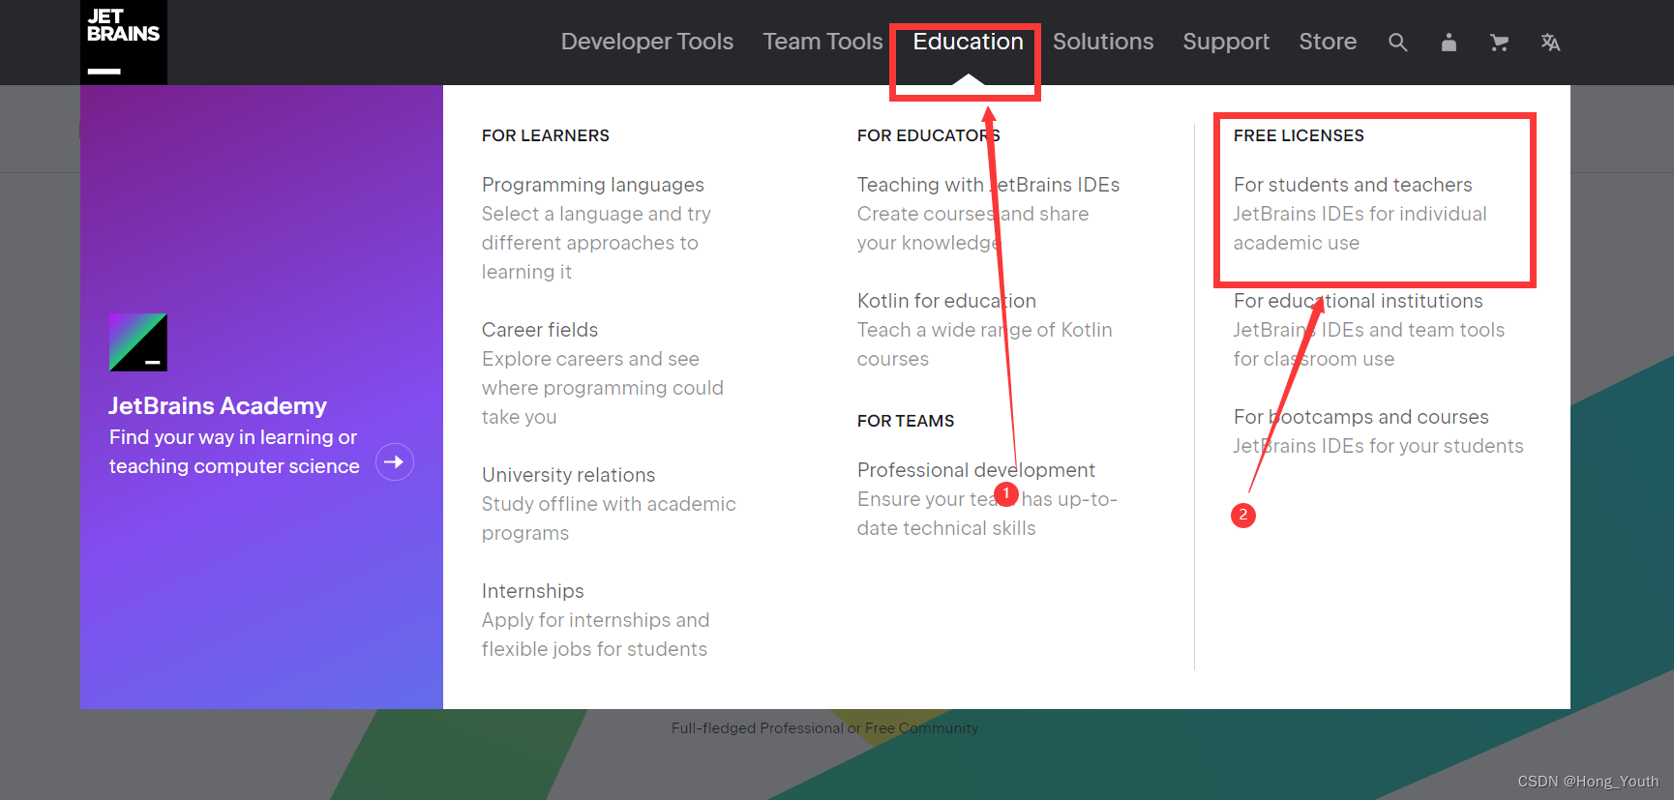Open the search magnifier icon
1674x800 pixels.
coord(1397,43)
